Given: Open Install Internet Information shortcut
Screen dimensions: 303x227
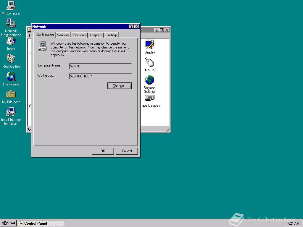Looking at the screenshot, I should coord(11,116).
